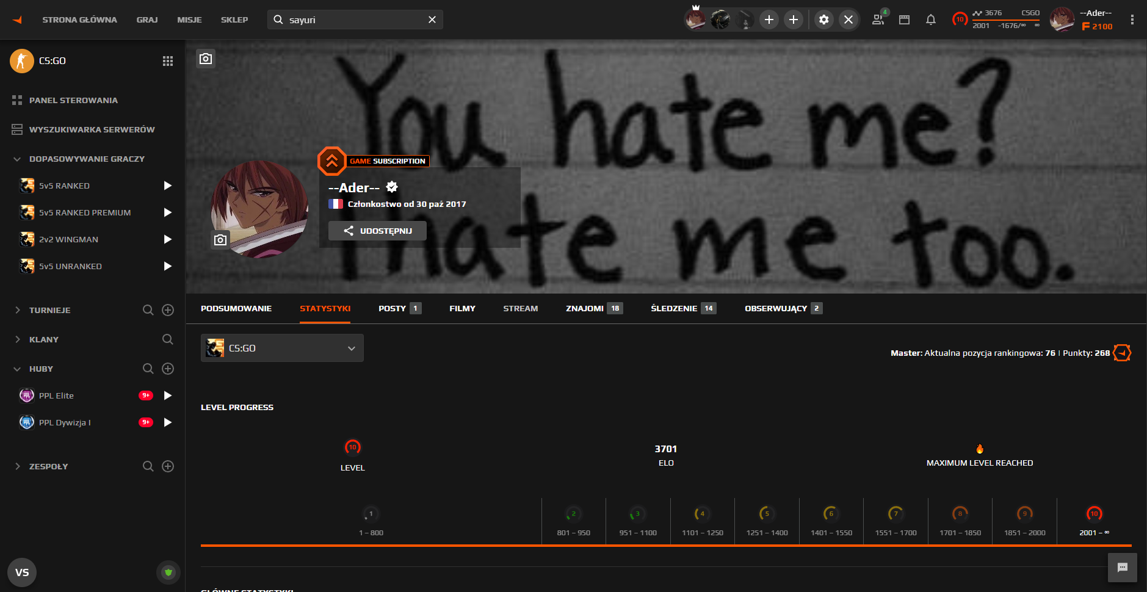Add party member with second plus slot
1147x592 pixels.
pyautogui.click(x=794, y=20)
